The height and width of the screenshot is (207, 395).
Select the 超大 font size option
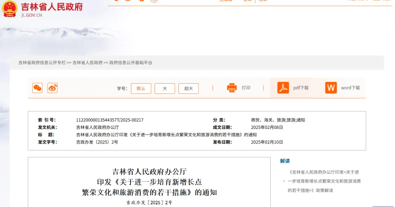click(188, 88)
